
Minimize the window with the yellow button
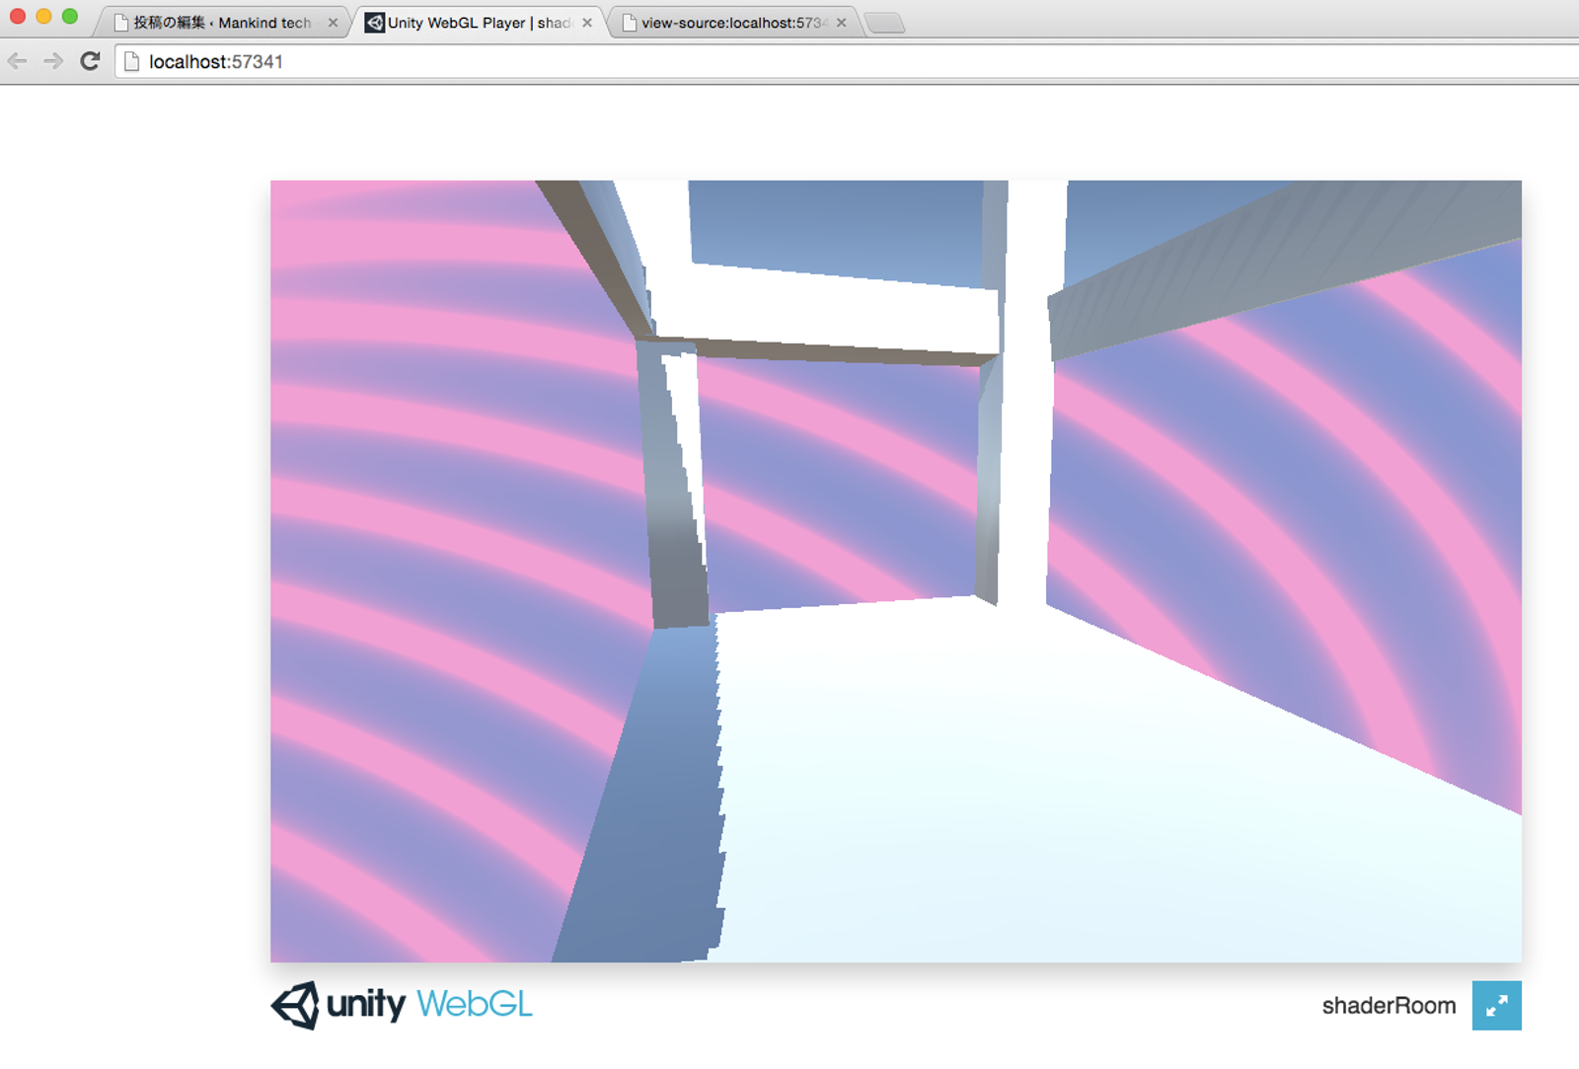click(43, 16)
